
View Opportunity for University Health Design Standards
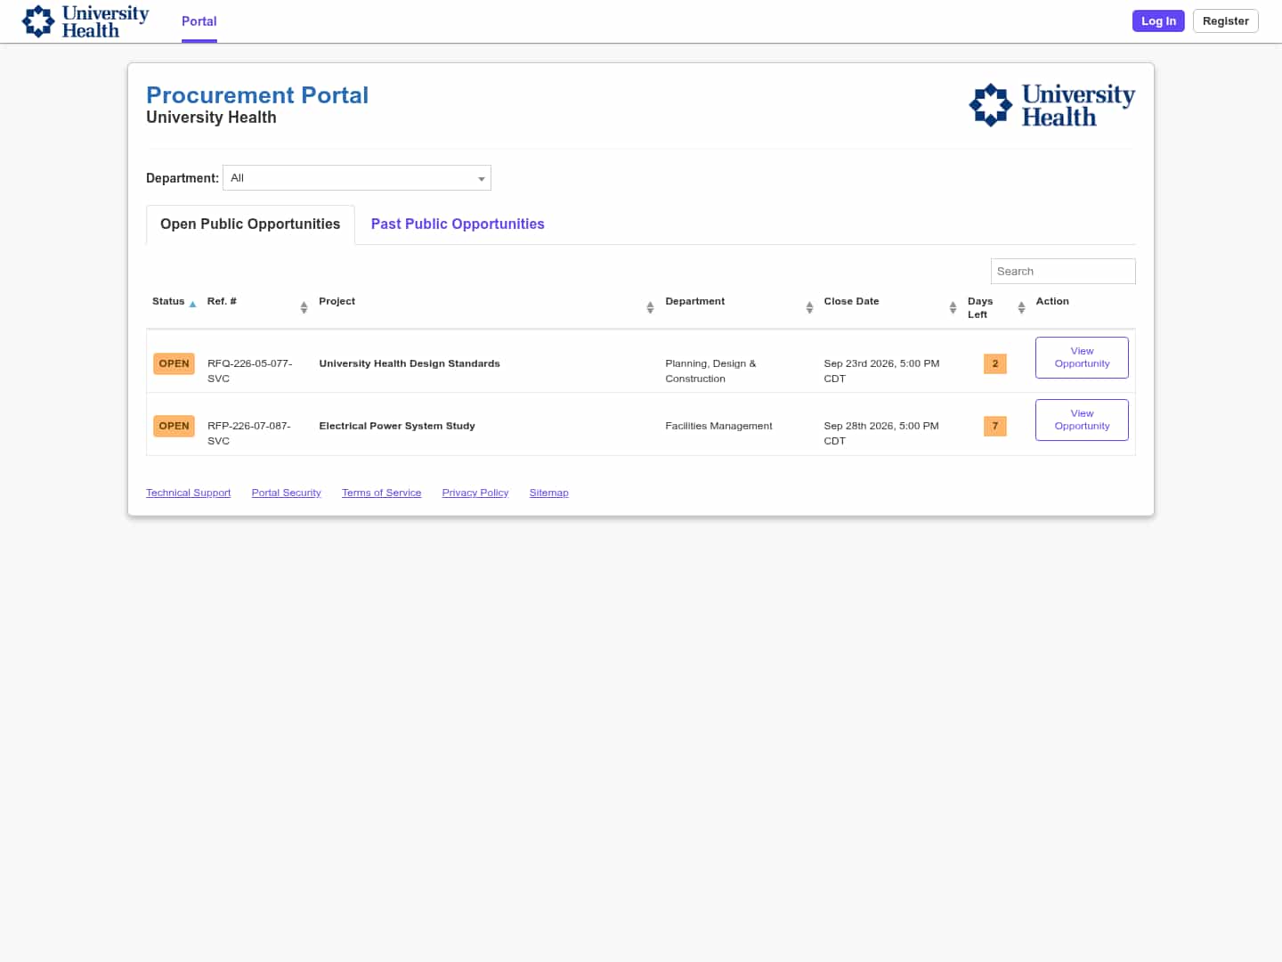[x=1082, y=357]
